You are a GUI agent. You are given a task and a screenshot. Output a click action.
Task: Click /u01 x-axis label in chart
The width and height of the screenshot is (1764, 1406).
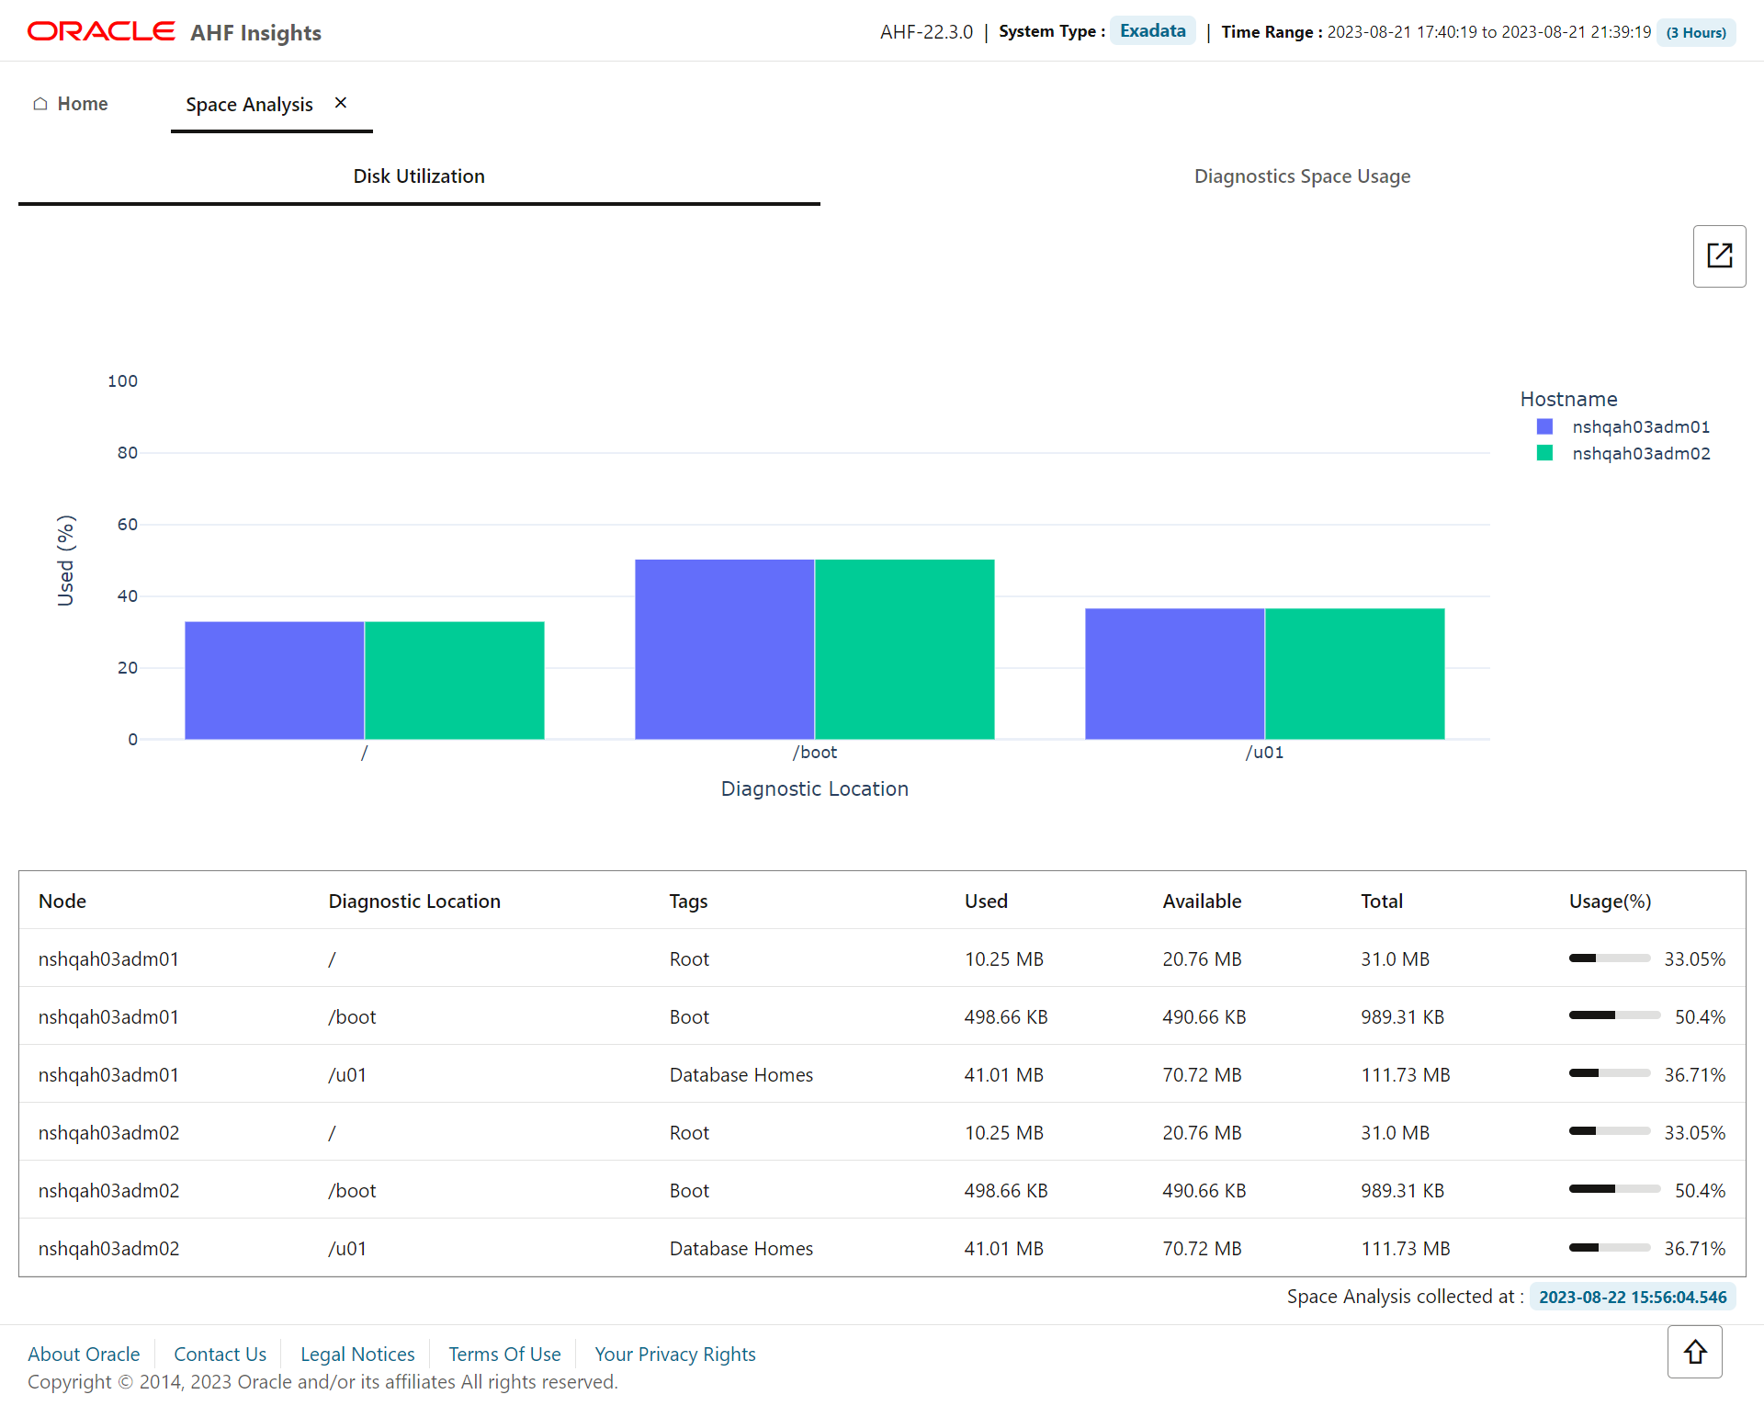(1265, 753)
